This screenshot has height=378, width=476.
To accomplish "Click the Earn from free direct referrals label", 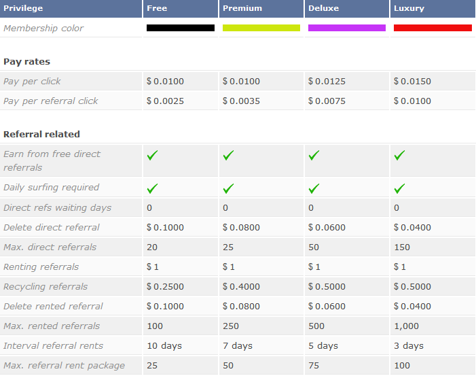I will (52, 160).
